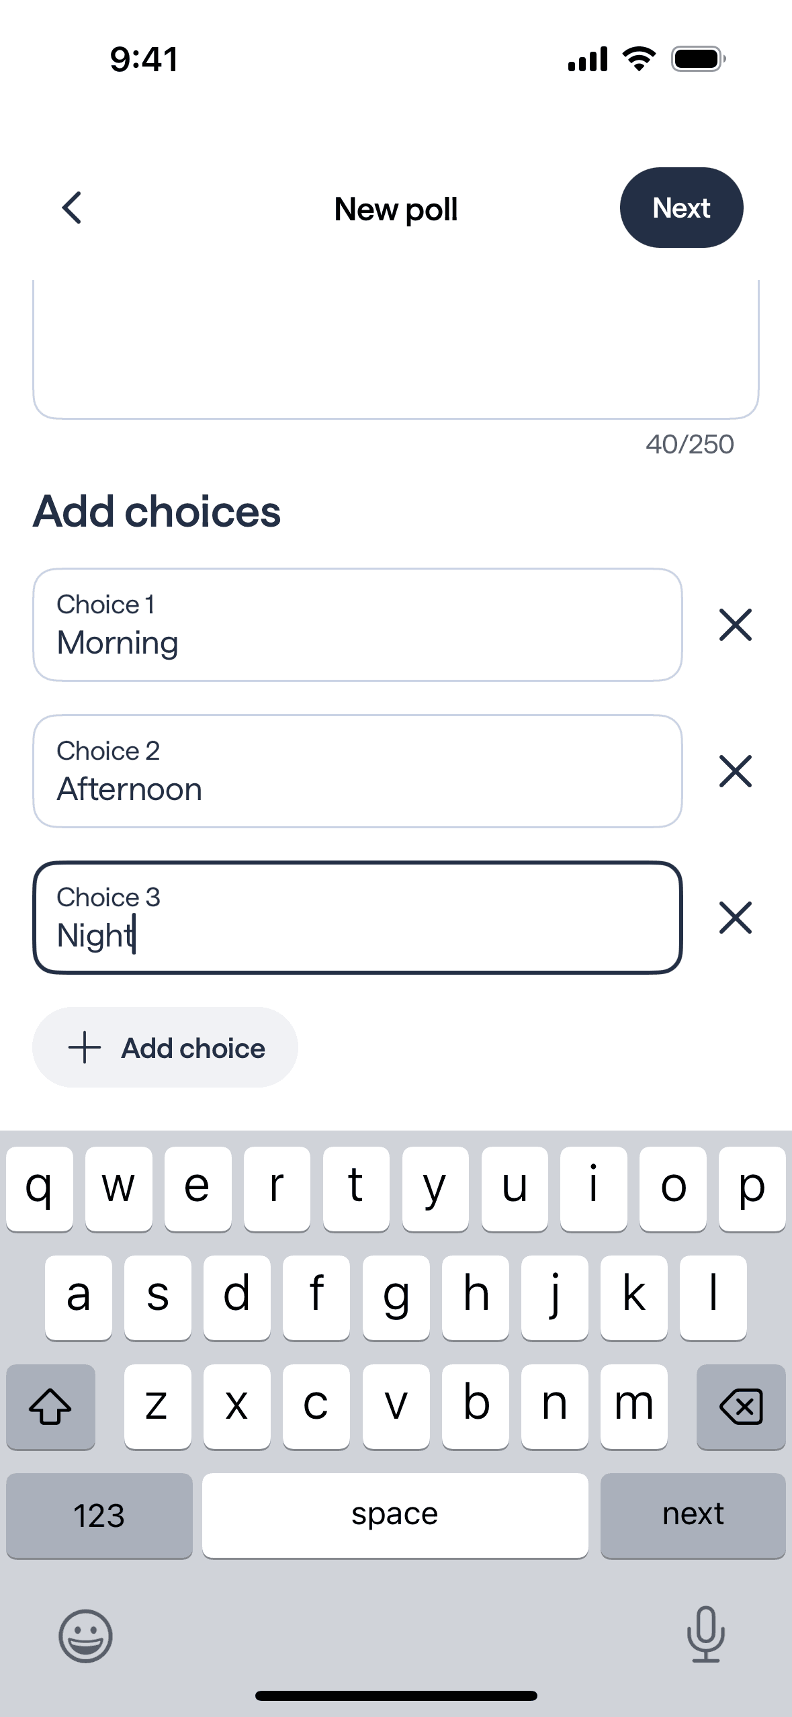
Task: Open the emoji keyboard
Action: [85, 1636]
